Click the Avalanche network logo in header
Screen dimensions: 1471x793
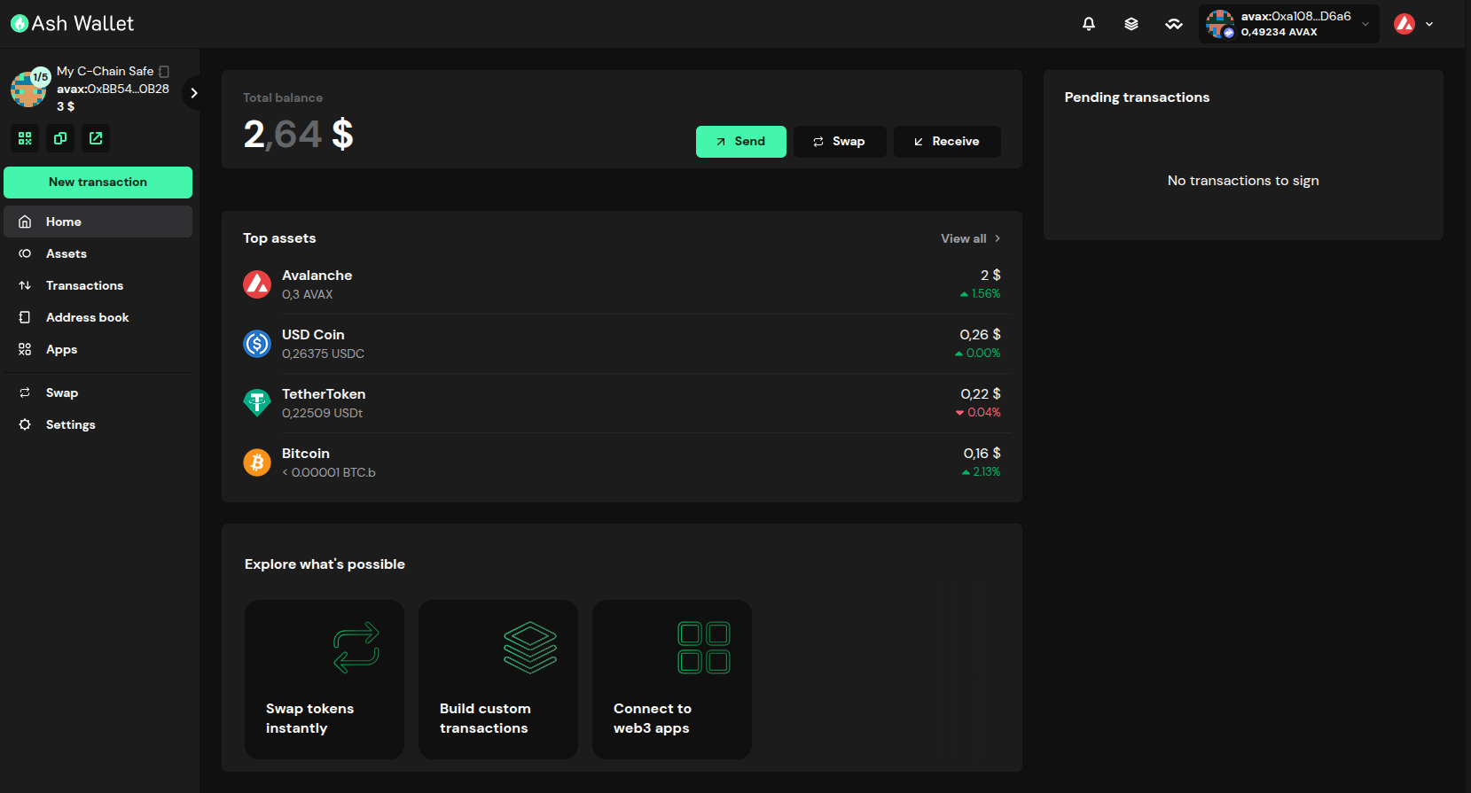coord(1404,24)
